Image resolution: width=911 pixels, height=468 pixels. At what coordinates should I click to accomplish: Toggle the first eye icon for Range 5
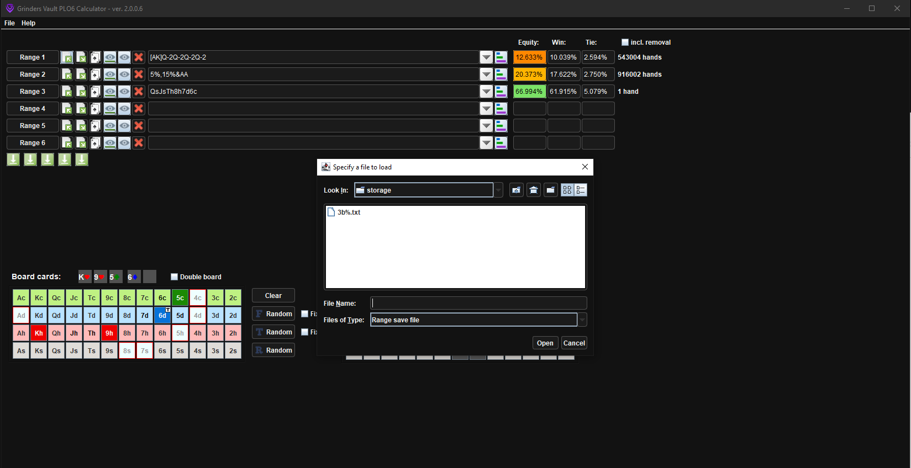pyautogui.click(x=110, y=126)
